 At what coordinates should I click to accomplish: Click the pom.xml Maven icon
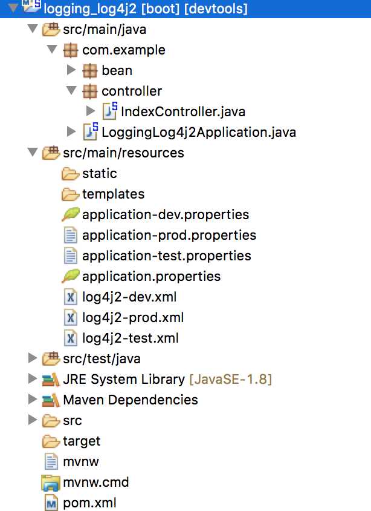[51, 503]
